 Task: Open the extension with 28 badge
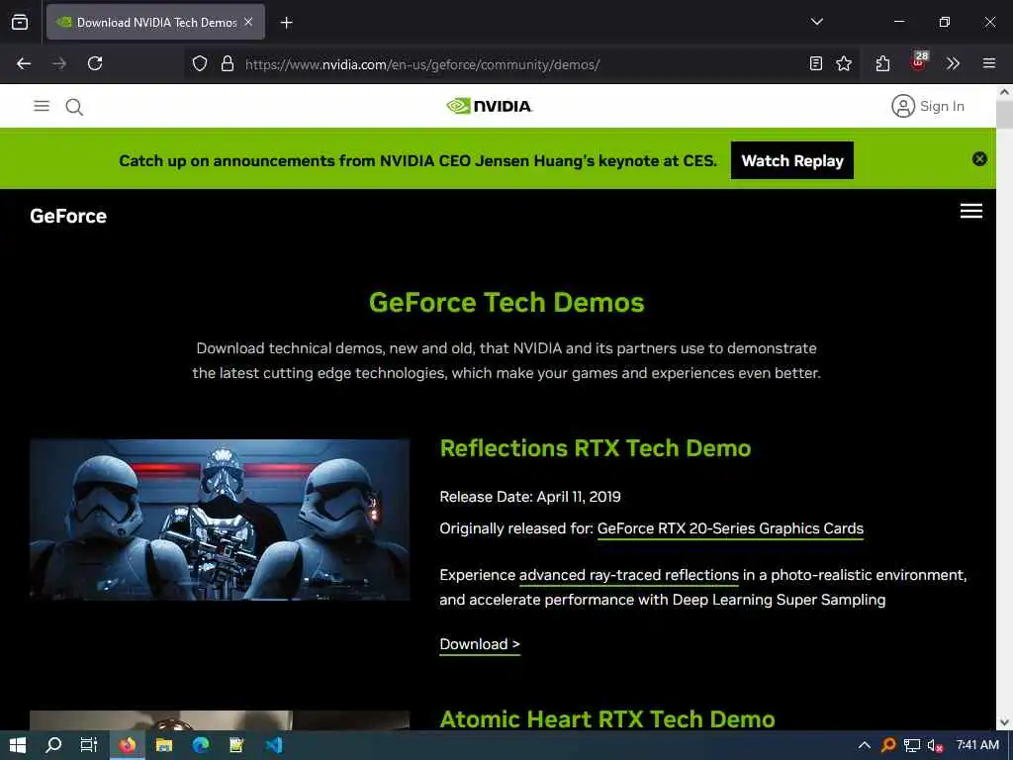pyautogui.click(x=919, y=62)
